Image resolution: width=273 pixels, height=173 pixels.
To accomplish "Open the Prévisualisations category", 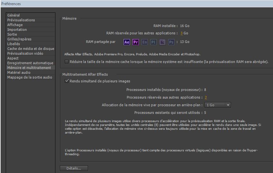I will point(21,20).
